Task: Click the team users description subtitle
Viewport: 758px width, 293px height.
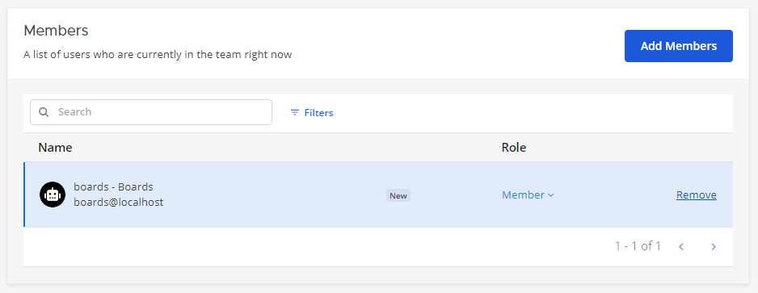Action: click(158, 55)
